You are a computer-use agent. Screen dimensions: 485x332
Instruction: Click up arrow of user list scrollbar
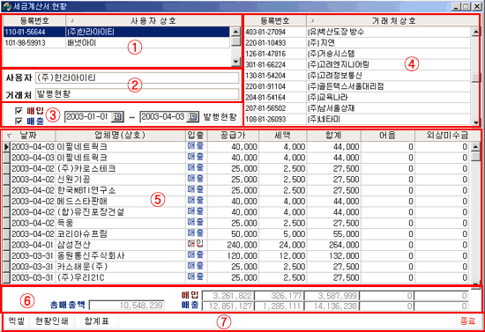(x=235, y=31)
